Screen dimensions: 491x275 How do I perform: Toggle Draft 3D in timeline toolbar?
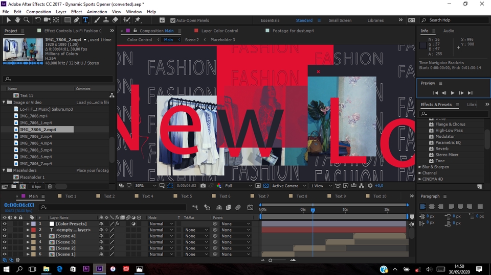point(207,207)
